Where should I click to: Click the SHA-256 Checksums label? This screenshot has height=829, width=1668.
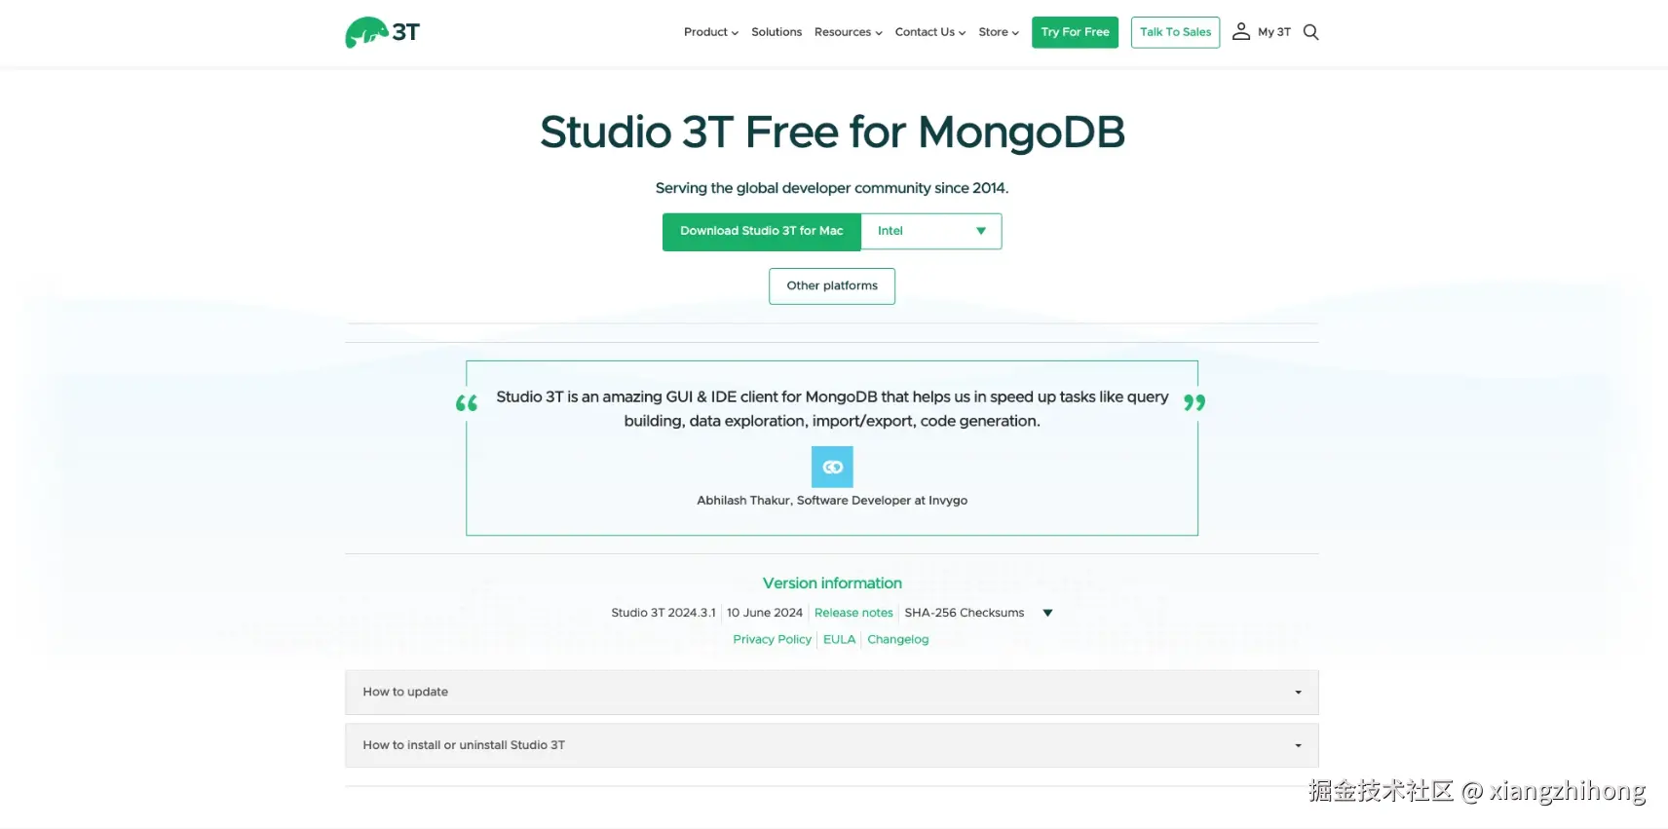tap(964, 613)
